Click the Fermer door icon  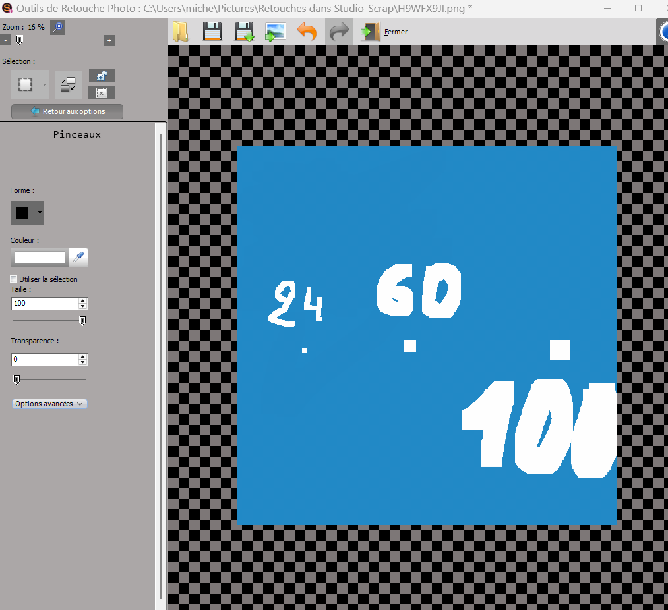coord(370,32)
